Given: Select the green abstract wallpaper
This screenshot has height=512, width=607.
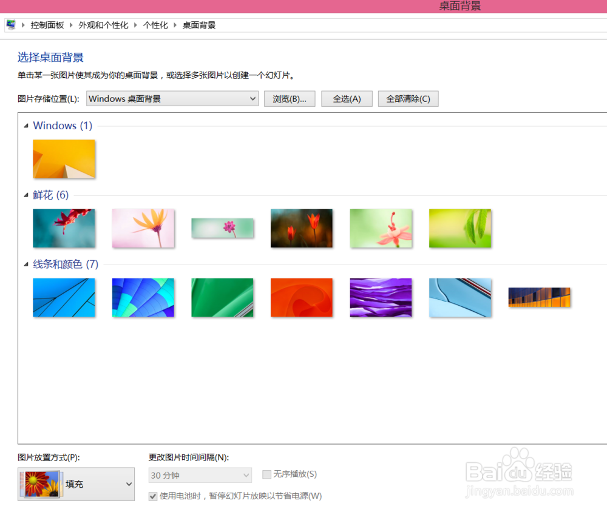Looking at the screenshot, I should coord(222,298).
